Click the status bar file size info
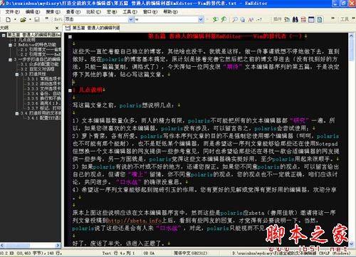 coord(31,253)
